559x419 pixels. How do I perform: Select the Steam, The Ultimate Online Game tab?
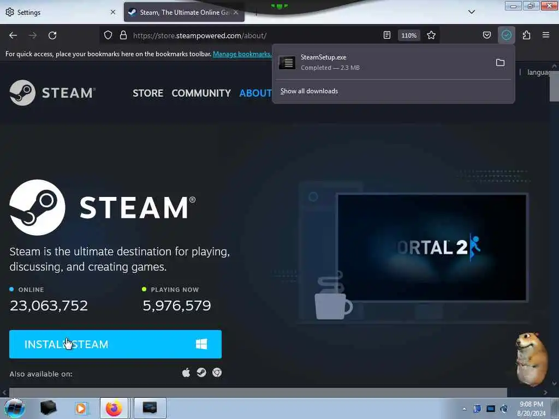[184, 12]
